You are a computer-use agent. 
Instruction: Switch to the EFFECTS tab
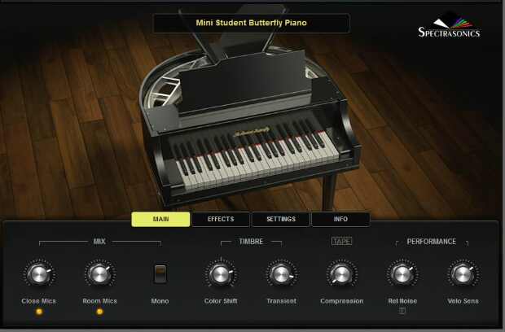[221, 219]
